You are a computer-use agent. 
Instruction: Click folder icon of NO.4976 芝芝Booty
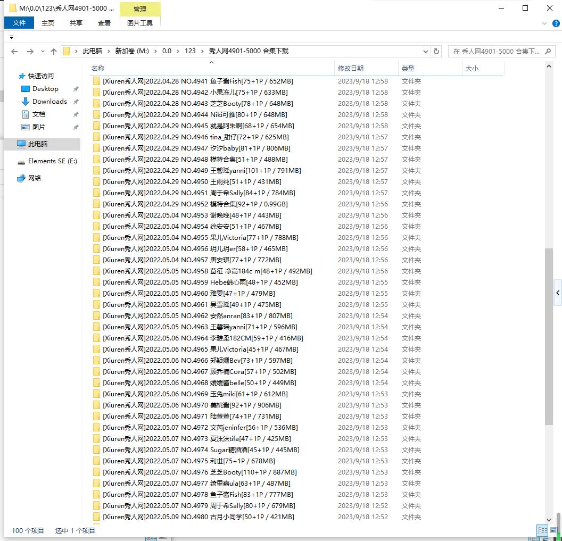(96, 472)
